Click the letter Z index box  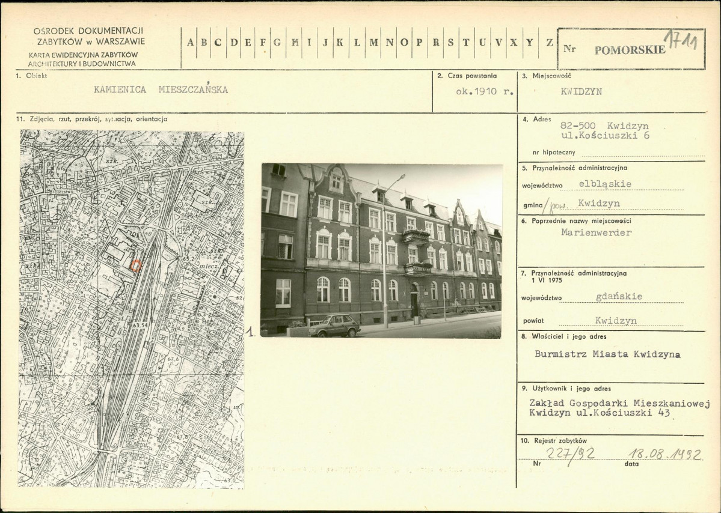pyautogui.click(x=549, y=43)
